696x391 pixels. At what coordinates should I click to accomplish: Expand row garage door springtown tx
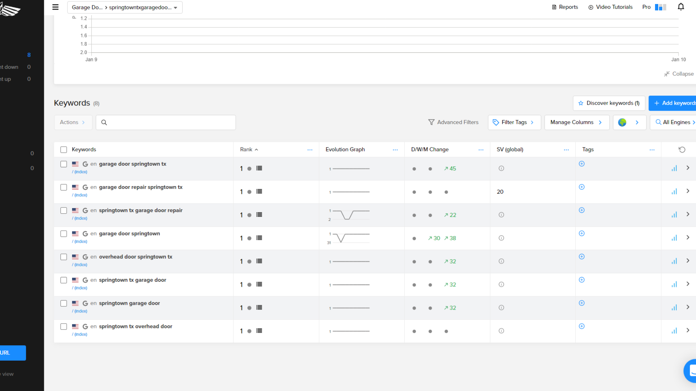tap(688, 168)
